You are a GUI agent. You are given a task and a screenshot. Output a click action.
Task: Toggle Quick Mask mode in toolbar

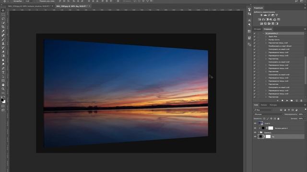(3, 106)
